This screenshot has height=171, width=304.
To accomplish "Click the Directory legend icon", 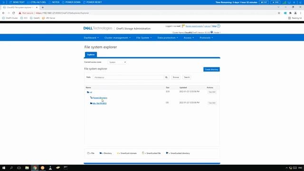I will pos(101,153).
